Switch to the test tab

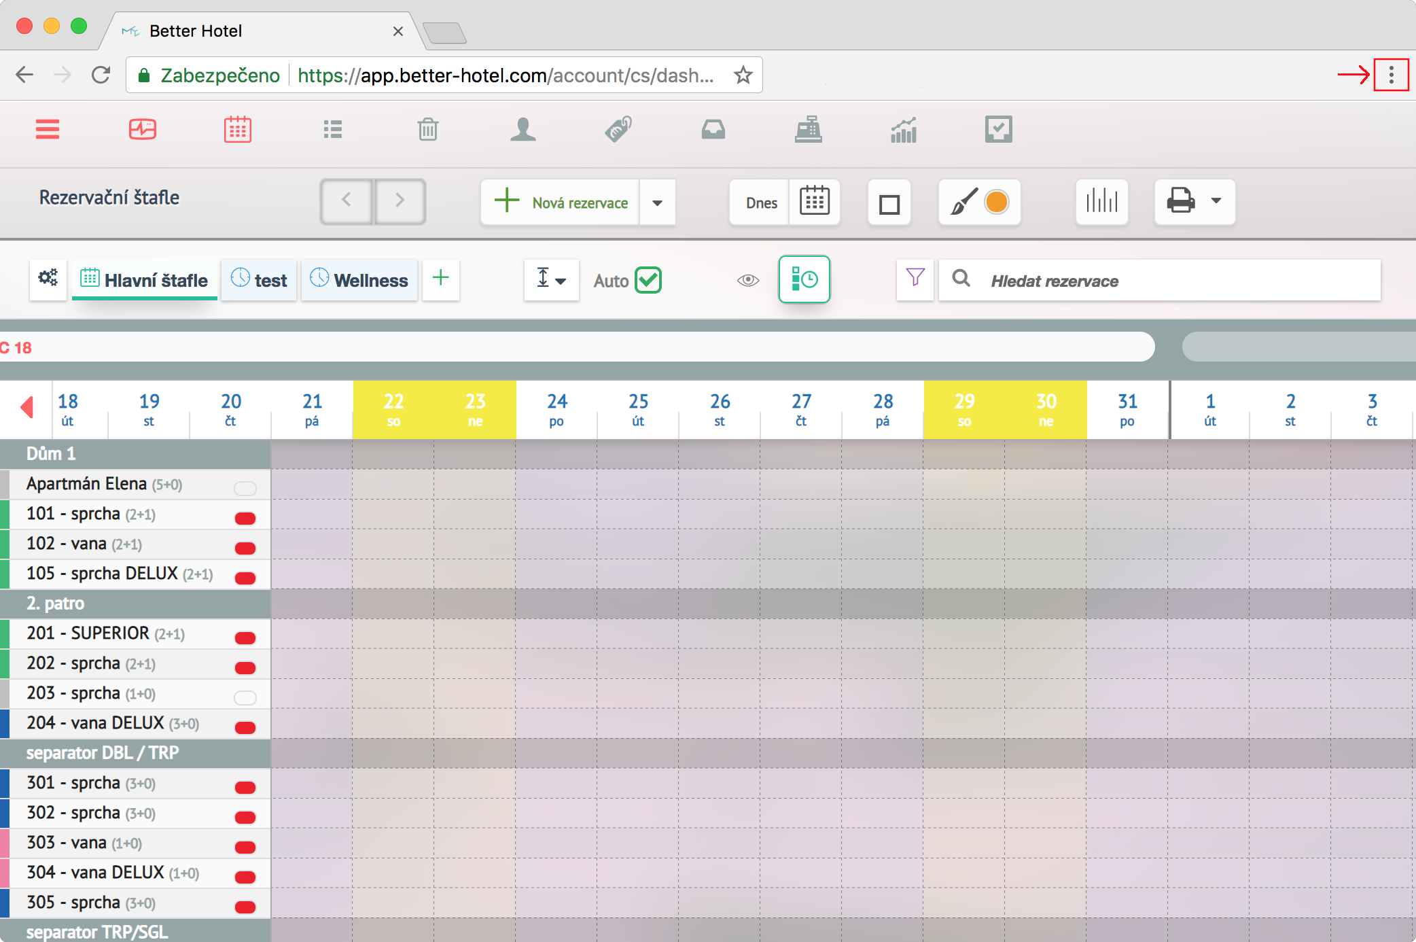259,280
